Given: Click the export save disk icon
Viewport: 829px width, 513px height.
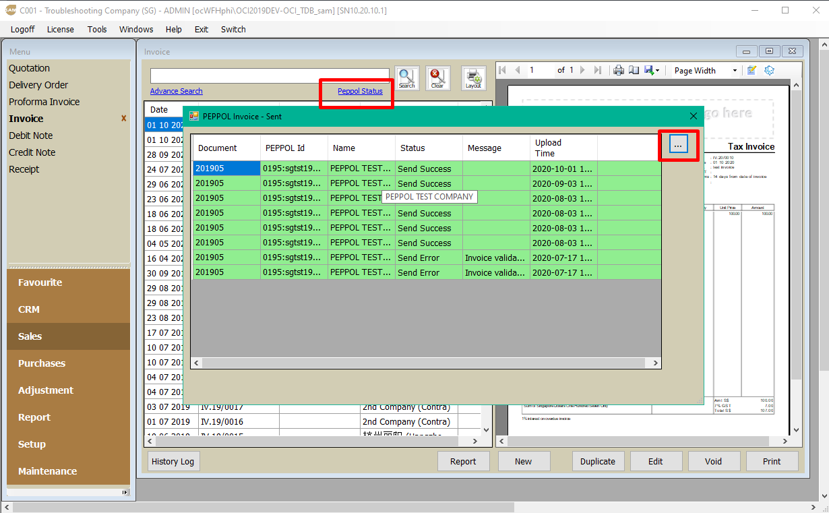Looking at the screenshot, I should pyautogui.click(x=649, y=70).
